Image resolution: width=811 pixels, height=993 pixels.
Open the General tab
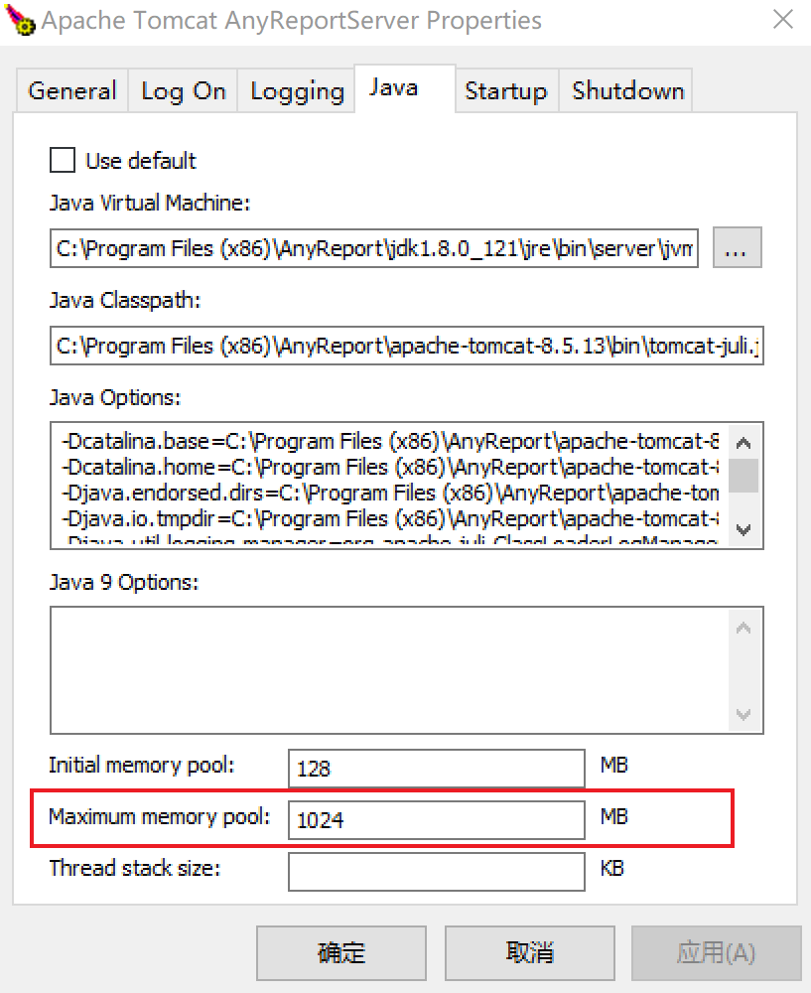pos(71,91)
